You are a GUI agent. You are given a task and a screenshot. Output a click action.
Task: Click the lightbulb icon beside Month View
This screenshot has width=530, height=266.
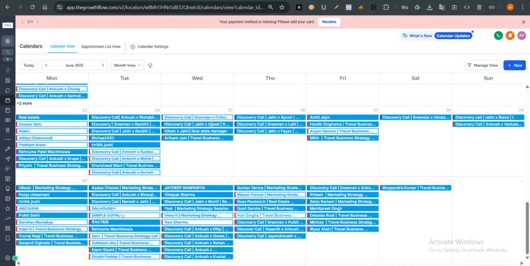click(x=151, y=66)
